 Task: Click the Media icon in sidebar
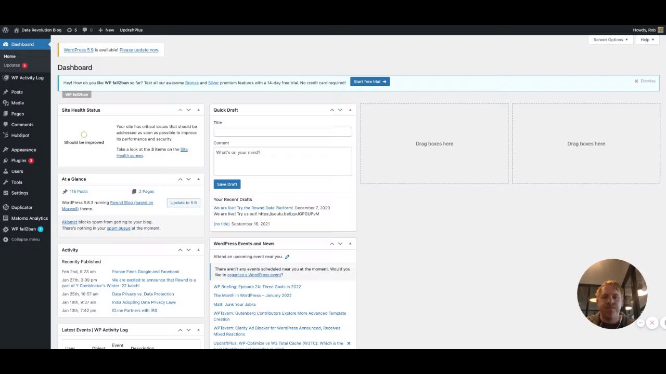point(6,103)
